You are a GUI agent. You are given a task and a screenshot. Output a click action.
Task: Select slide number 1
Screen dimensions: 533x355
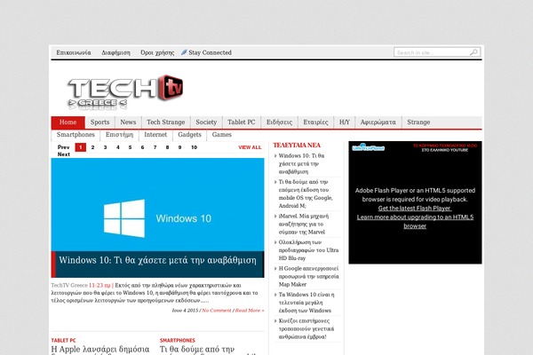click(81, 147)
